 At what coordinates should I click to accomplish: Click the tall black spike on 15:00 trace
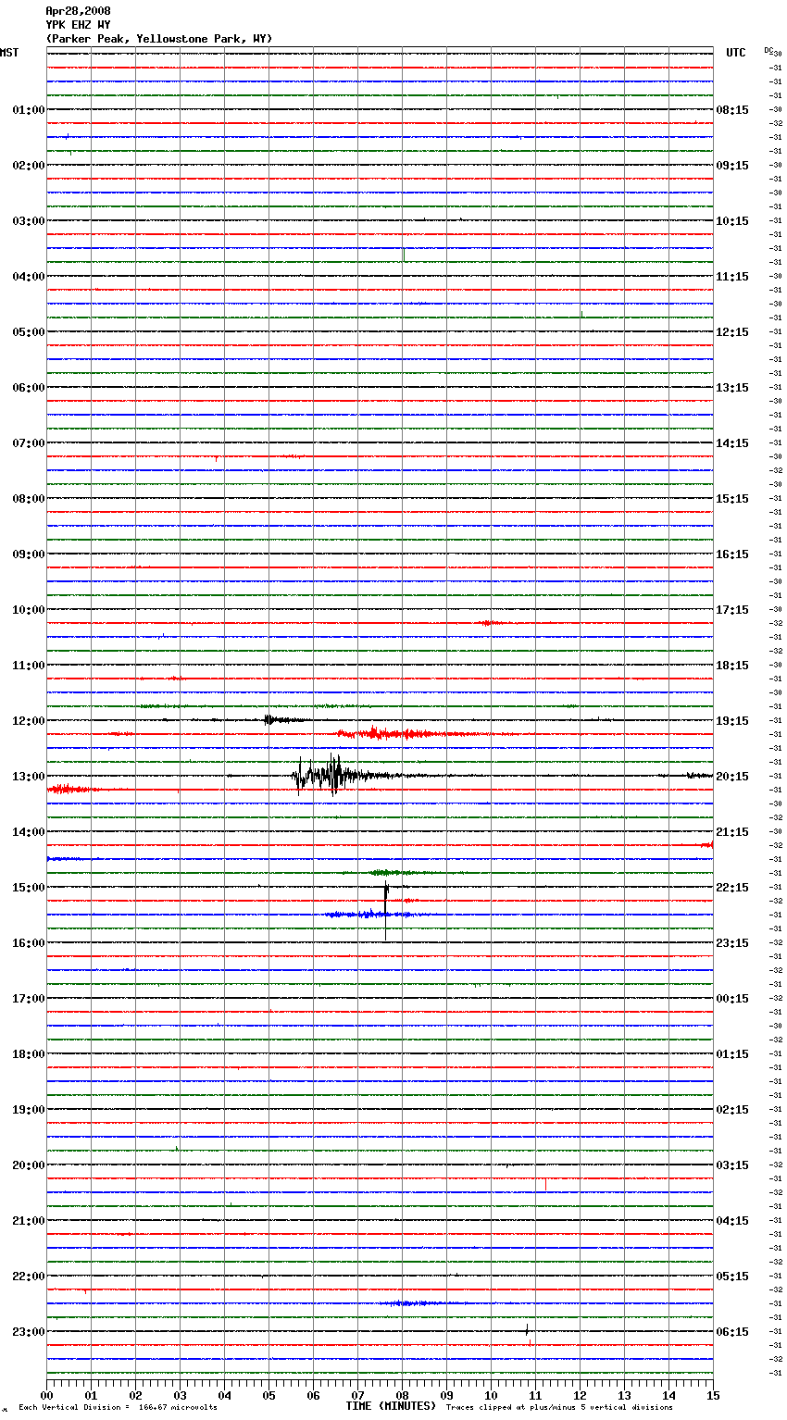click(386, 912)
